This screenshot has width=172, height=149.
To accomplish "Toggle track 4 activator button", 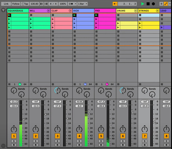I will (79, 136).
